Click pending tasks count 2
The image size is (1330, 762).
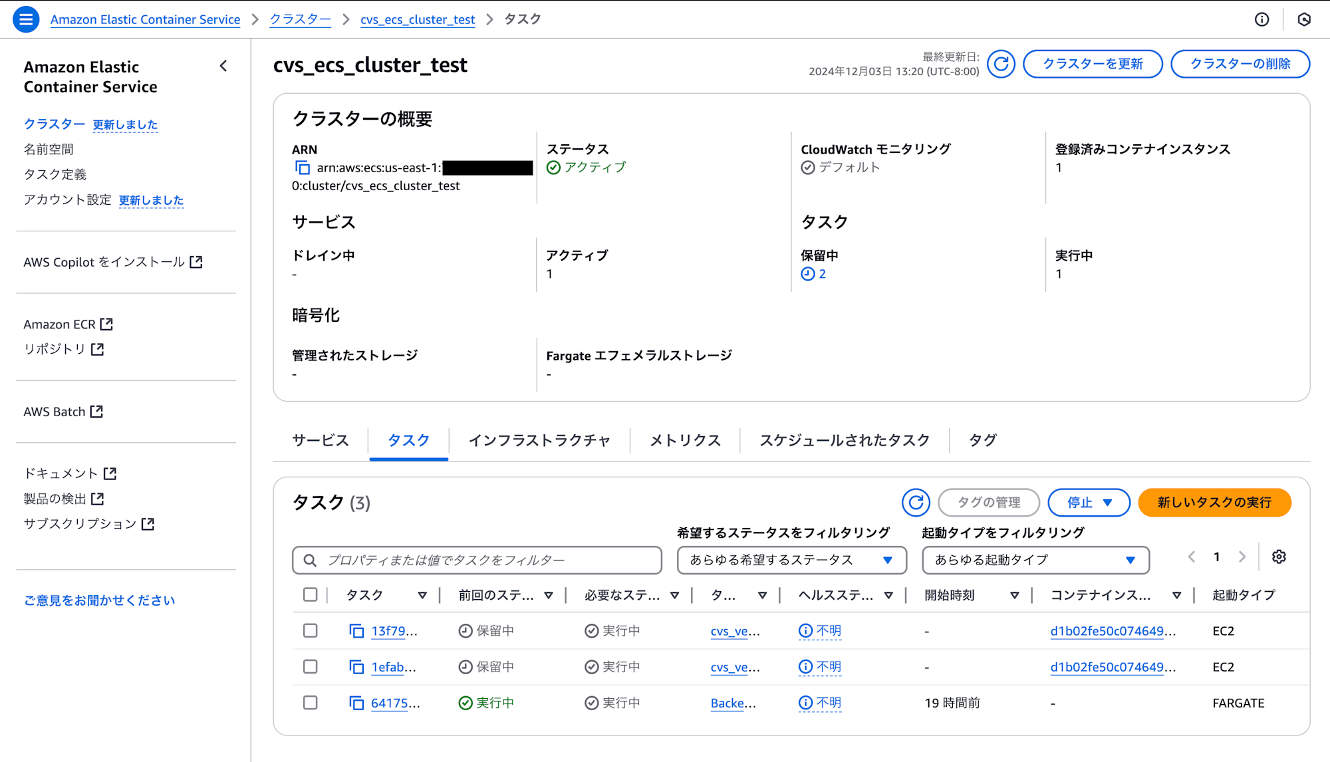(823, 274)
